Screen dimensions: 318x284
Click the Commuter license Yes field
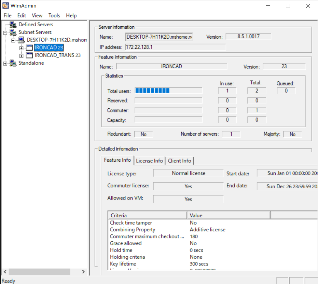[x=189, y=186]
